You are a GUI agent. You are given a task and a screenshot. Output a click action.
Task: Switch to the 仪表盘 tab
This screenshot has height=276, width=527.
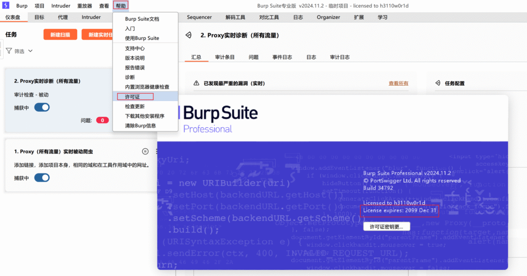click(13, 17)
